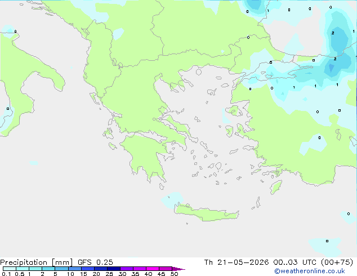Click the legend label '5'
This screenshot has height=276, width=357.
click(x=55, y=274)
